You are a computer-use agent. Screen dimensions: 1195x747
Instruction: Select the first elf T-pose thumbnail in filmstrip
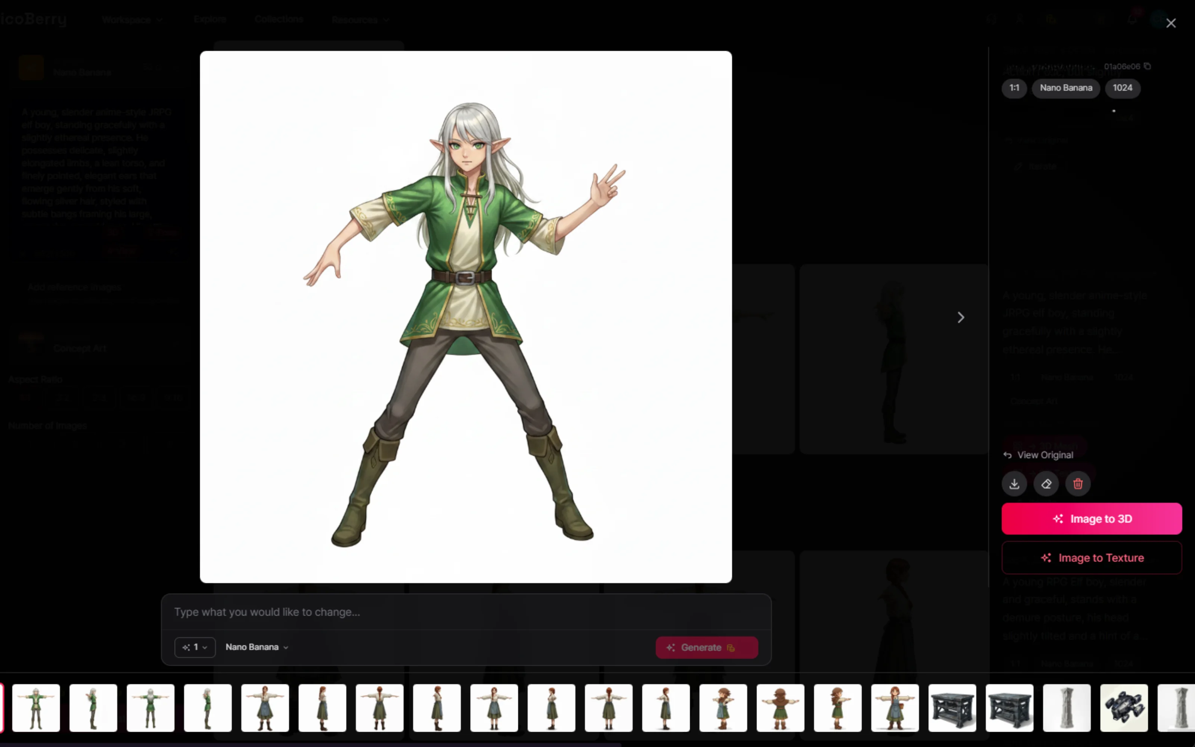point(36,708)
